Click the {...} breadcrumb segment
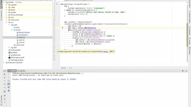The image size is (191, 107). (70, 68)
